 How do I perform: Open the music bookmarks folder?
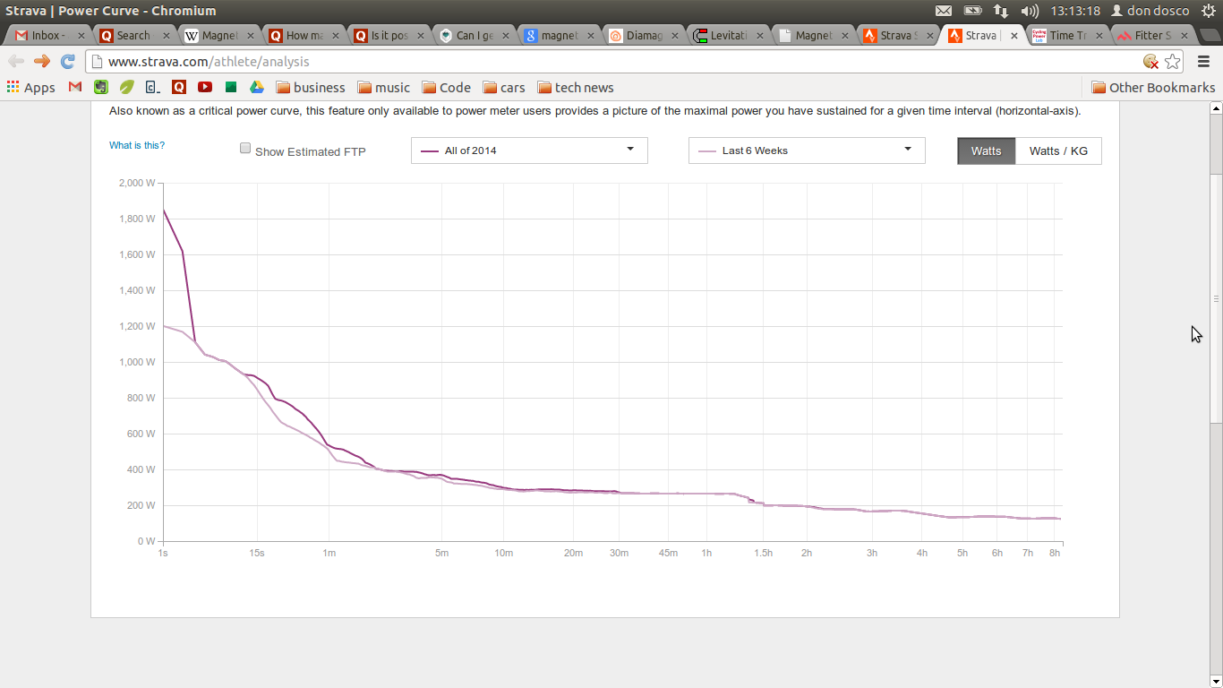click(x=383, y=88)
